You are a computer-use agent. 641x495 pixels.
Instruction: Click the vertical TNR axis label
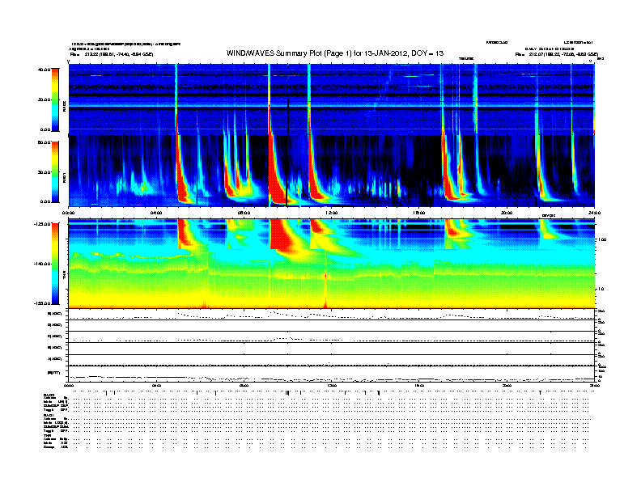(64, 275)
